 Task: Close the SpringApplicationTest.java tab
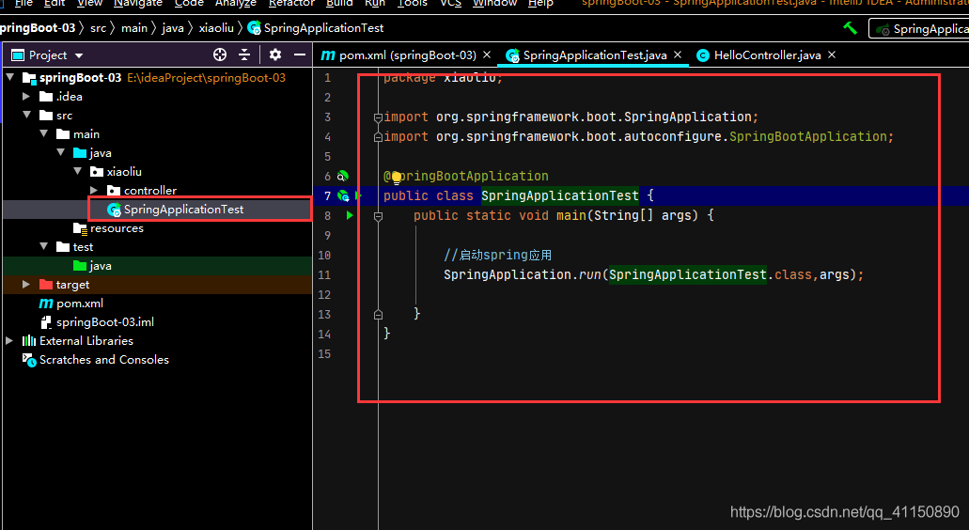[x=678, y=55]
